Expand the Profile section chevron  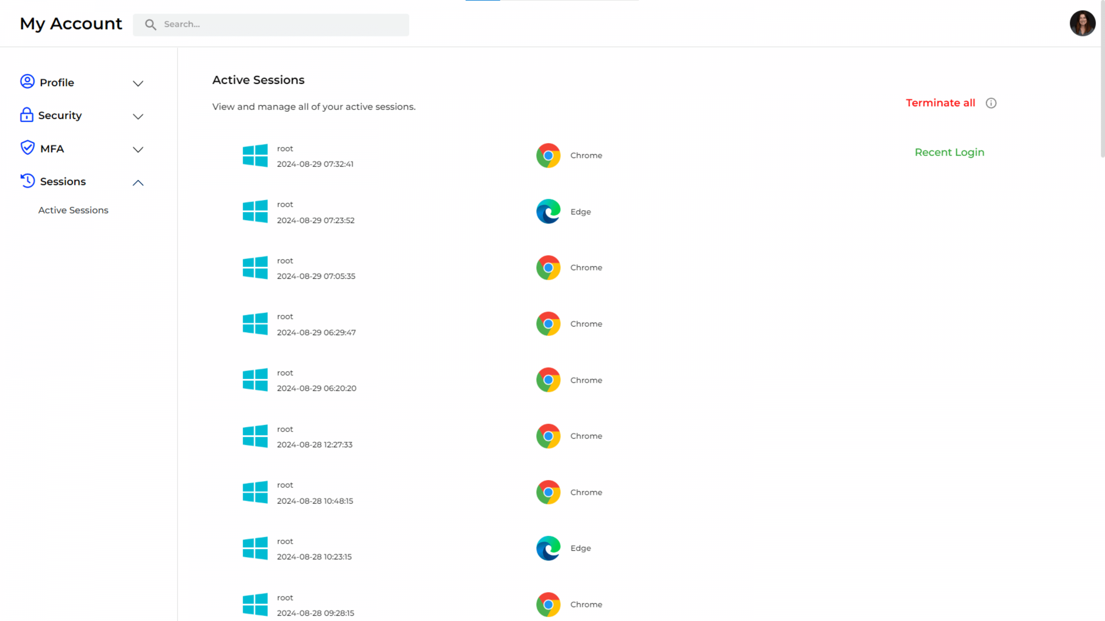138,83
